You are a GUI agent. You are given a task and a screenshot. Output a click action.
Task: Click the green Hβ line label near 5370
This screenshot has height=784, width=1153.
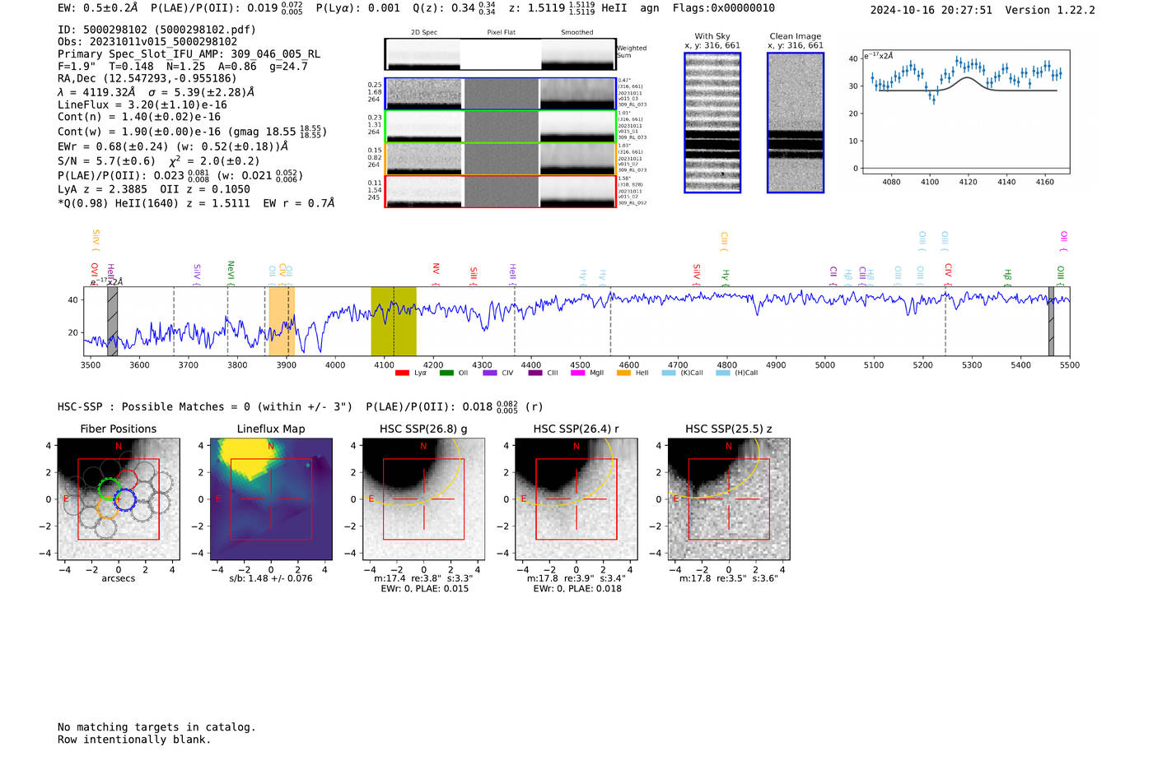1007,276
